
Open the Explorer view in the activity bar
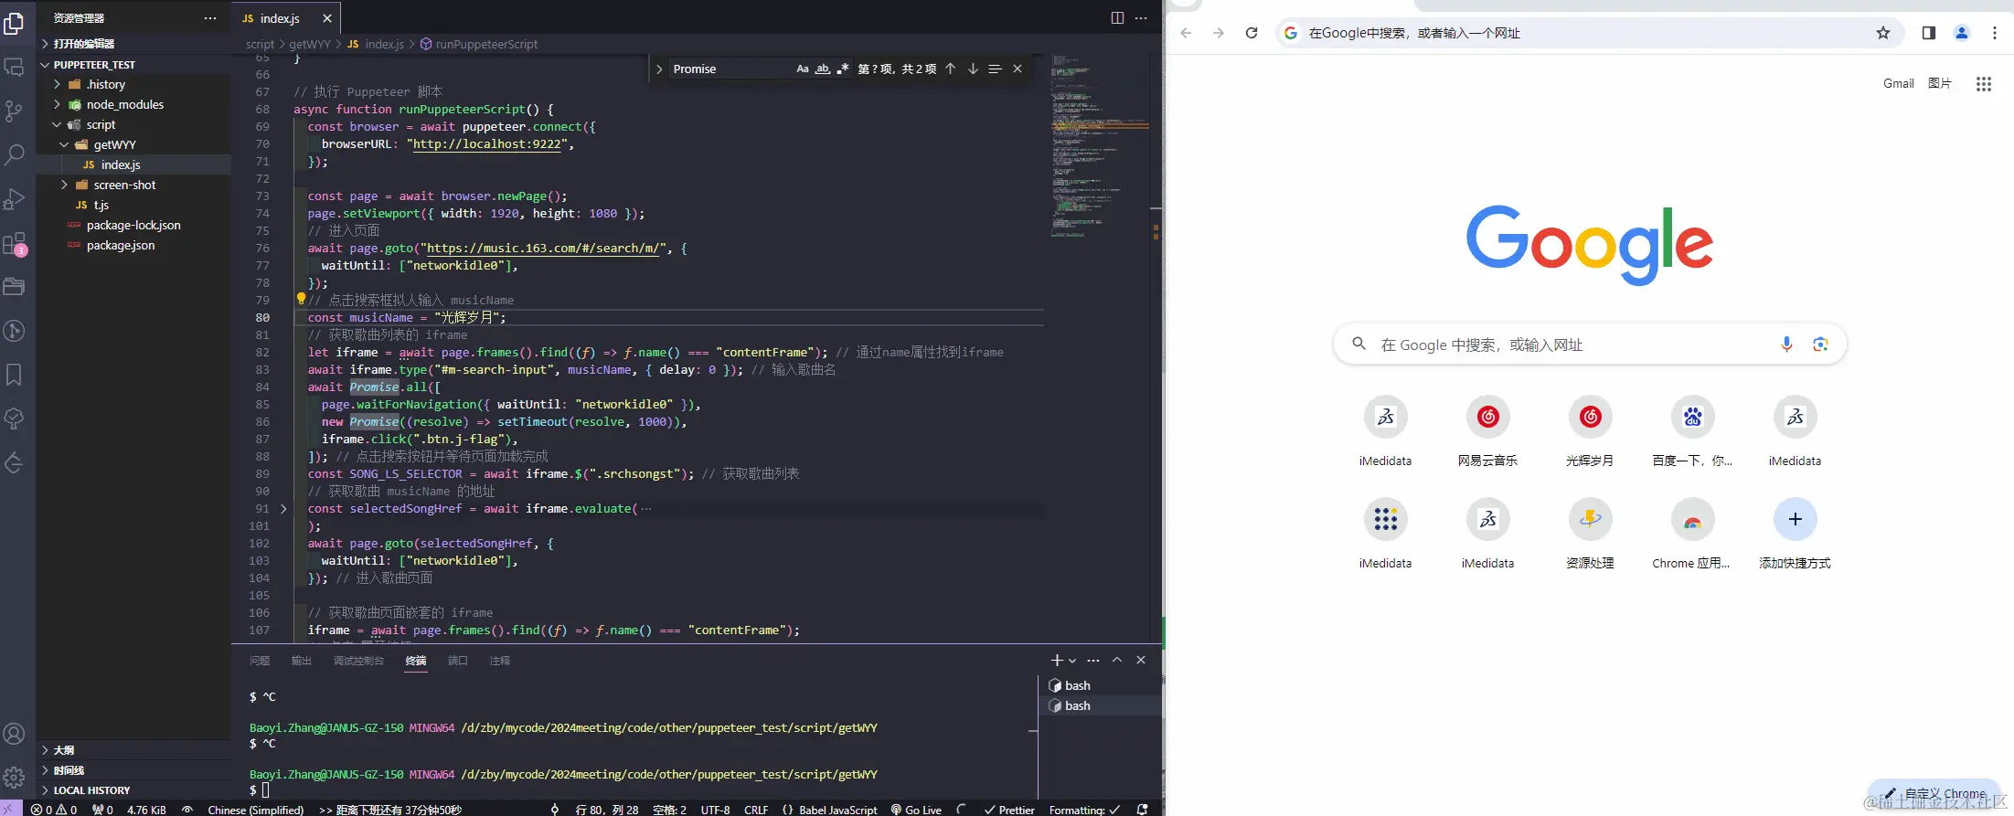coord(15,23)
